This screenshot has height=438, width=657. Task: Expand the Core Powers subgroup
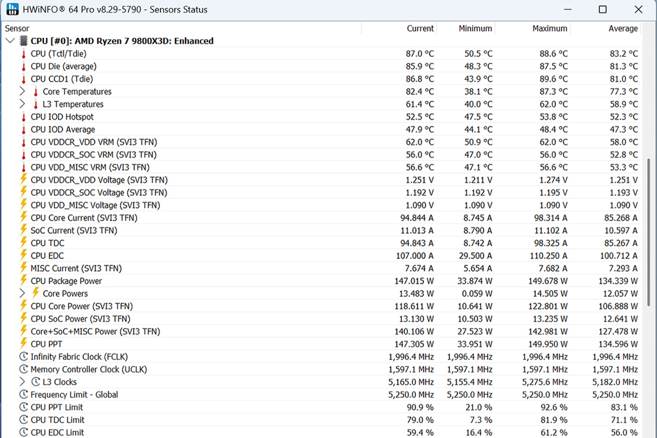(22, 293)
